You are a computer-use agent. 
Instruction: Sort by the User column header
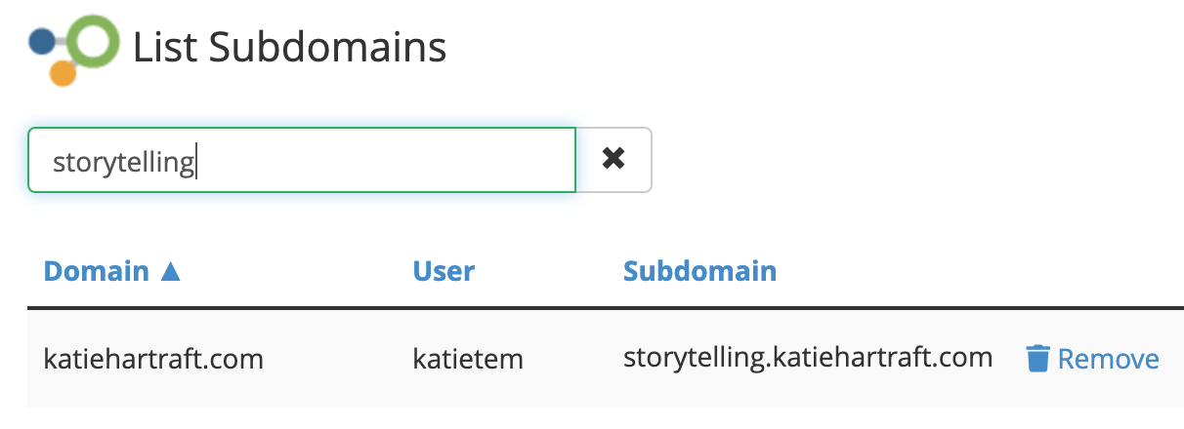click(444, 270)
